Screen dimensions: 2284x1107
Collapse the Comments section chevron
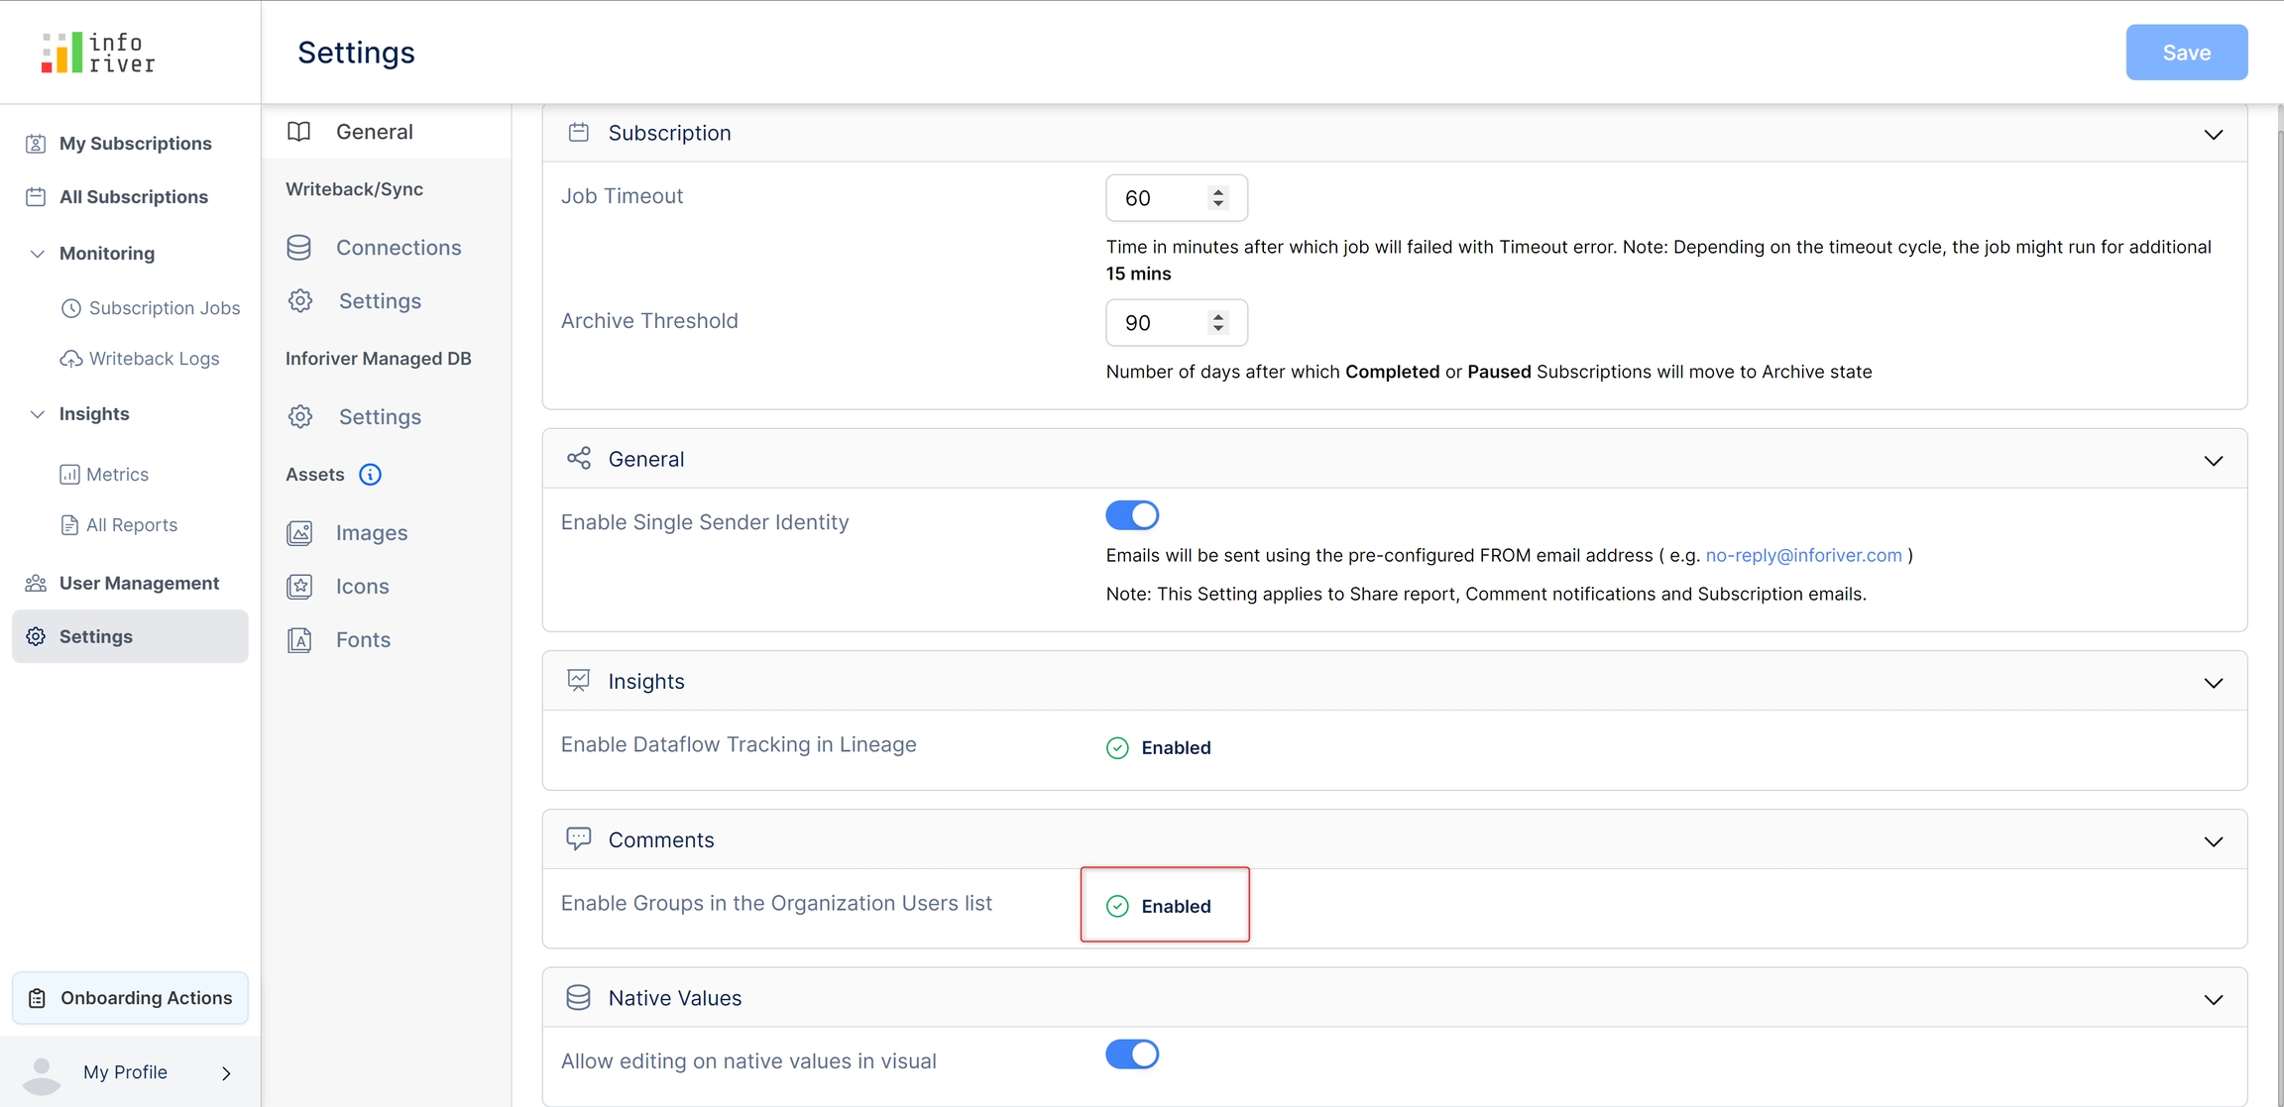click(2213, 841)
